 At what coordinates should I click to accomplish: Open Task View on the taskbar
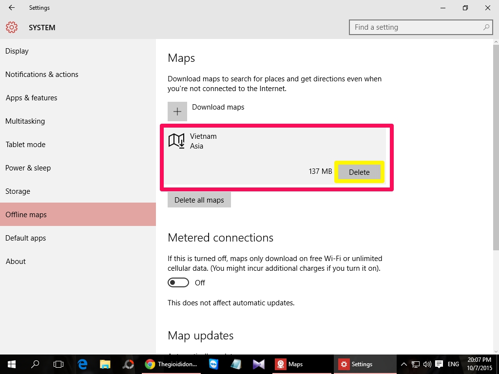(x=58, y=364)
